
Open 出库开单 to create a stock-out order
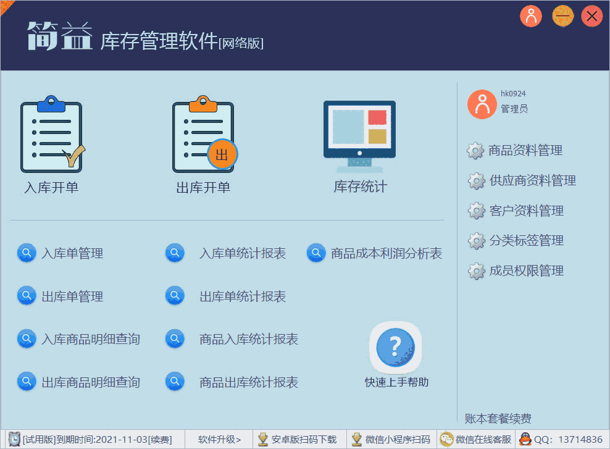pyautogui.click(x=203, y=136)
